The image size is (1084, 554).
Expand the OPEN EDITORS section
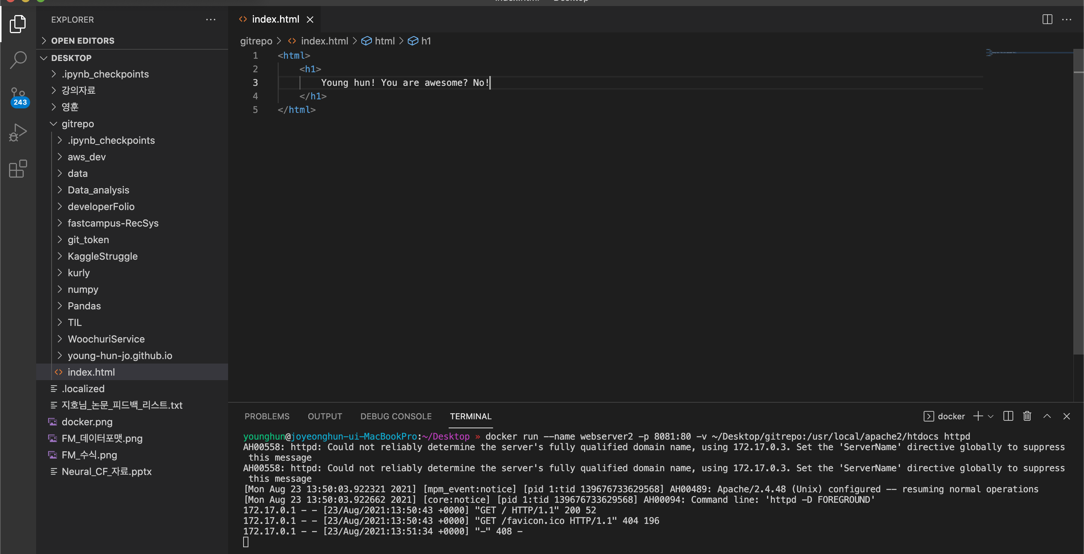point(82,41)
